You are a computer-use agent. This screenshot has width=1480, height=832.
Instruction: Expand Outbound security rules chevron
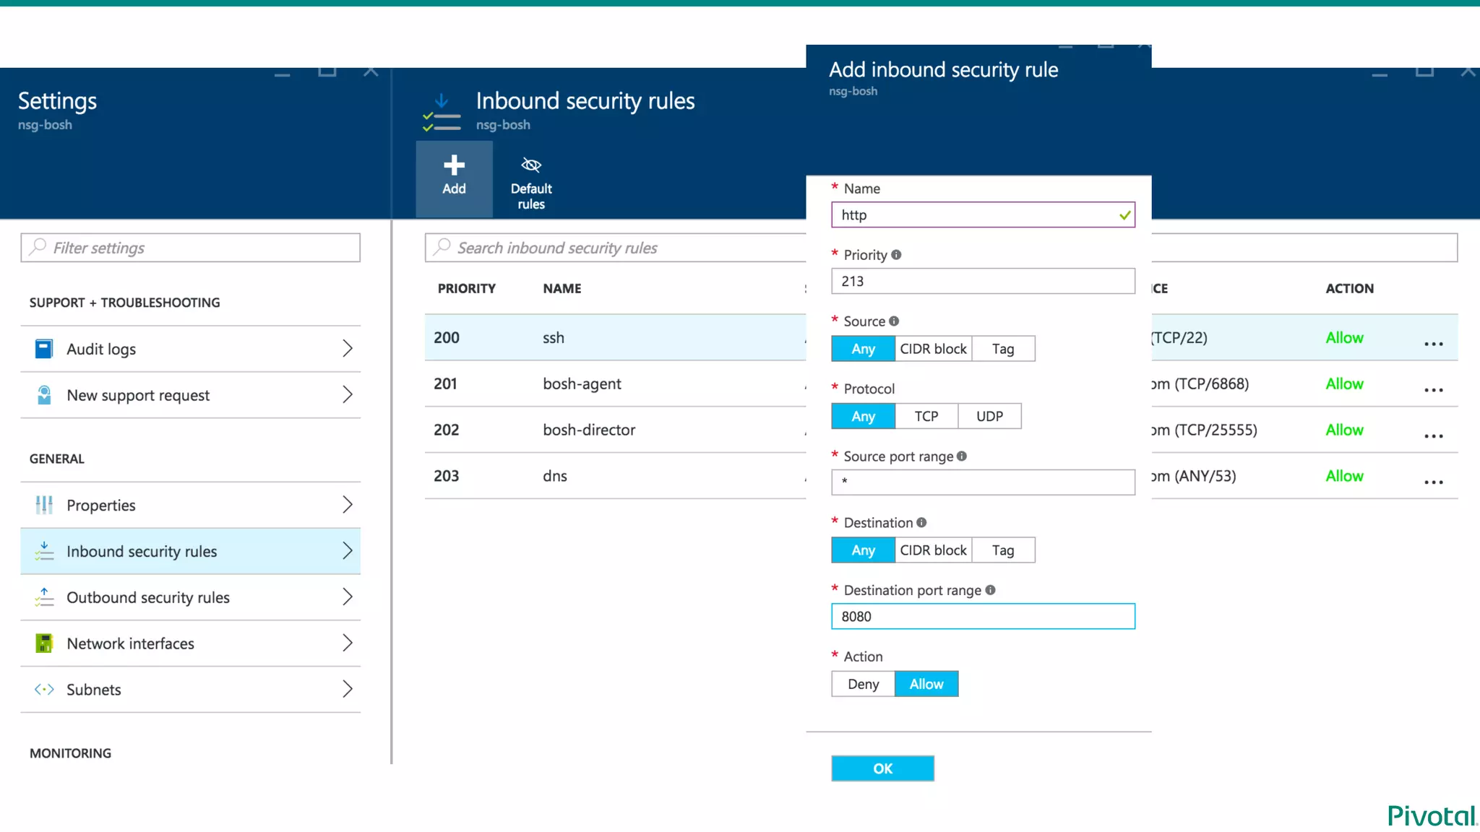pos(347,597)
